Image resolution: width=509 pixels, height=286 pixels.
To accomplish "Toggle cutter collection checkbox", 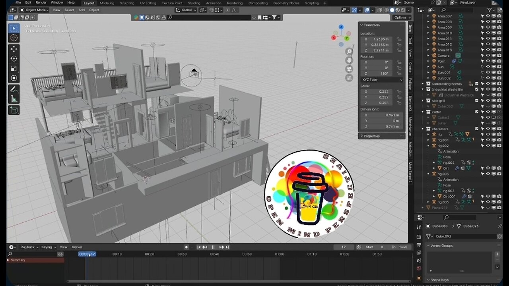I will coord(477,112).
